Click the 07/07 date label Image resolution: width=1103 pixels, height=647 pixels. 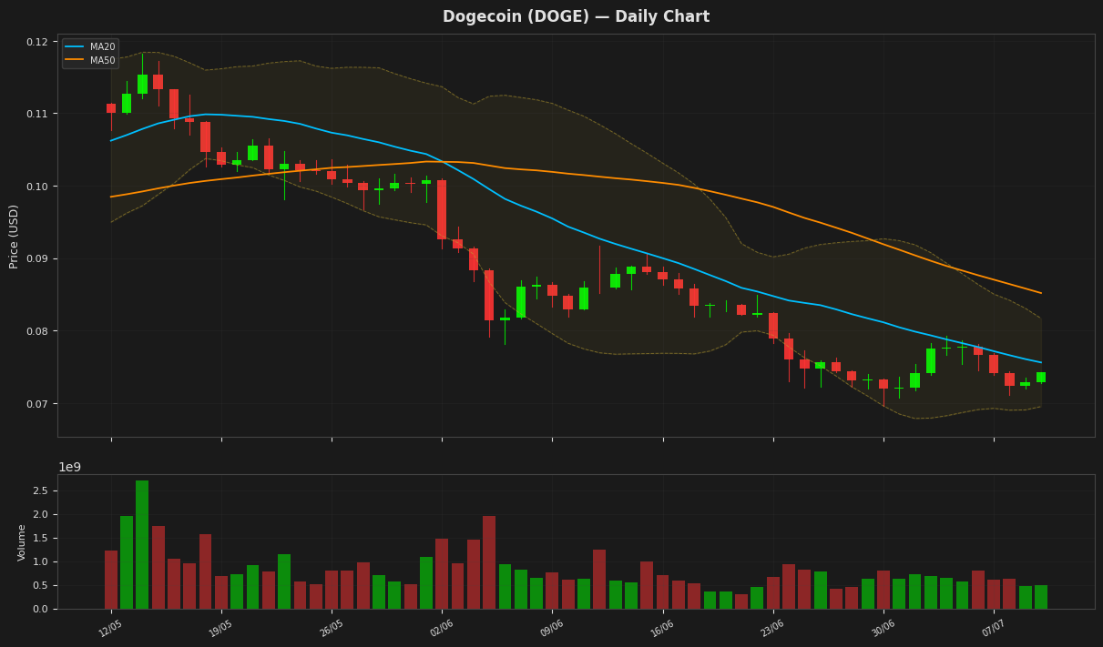(993, 627)
